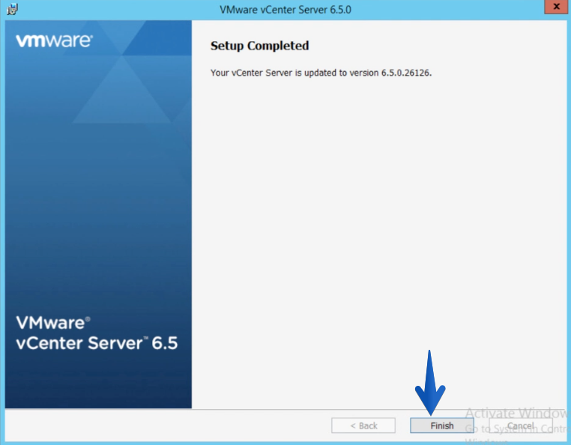Click the version 6.5.0.26126 message text
The image size is (571, 445).
(x=321, y=73)
